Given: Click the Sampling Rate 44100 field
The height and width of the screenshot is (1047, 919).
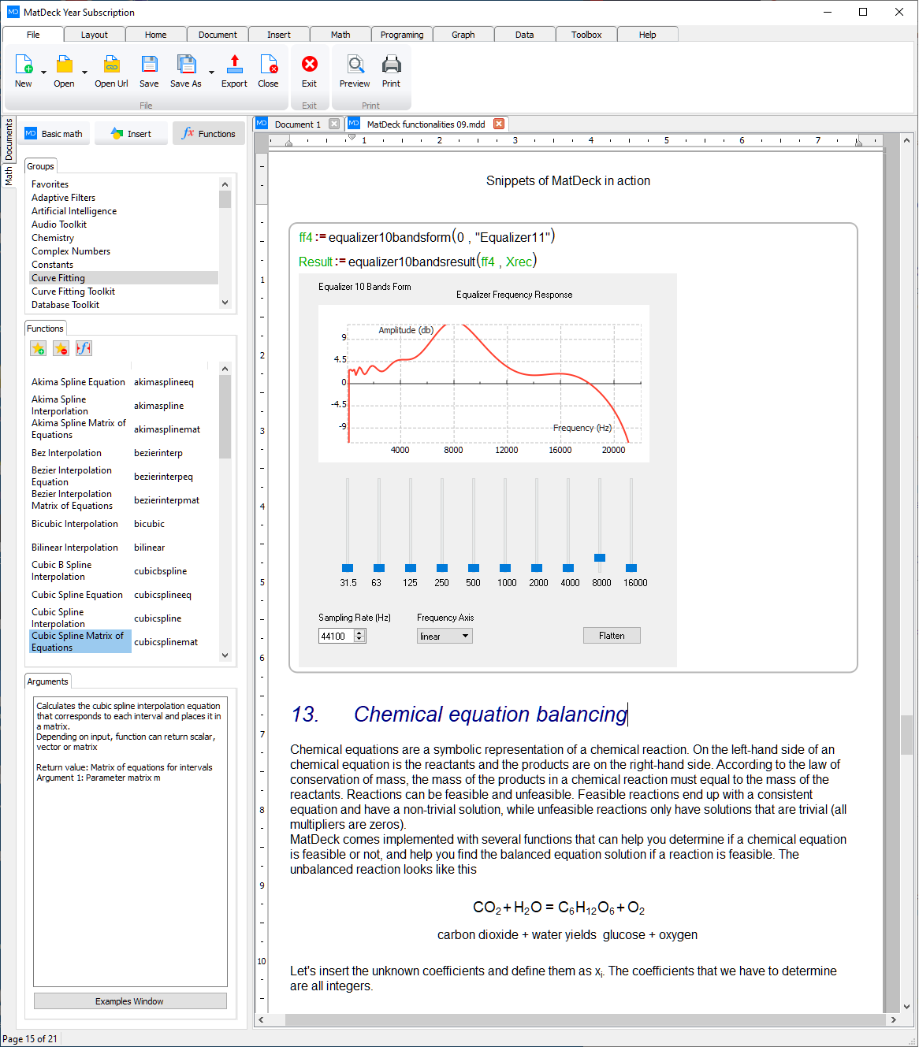Looking at the screenshot, I should 337,636.
